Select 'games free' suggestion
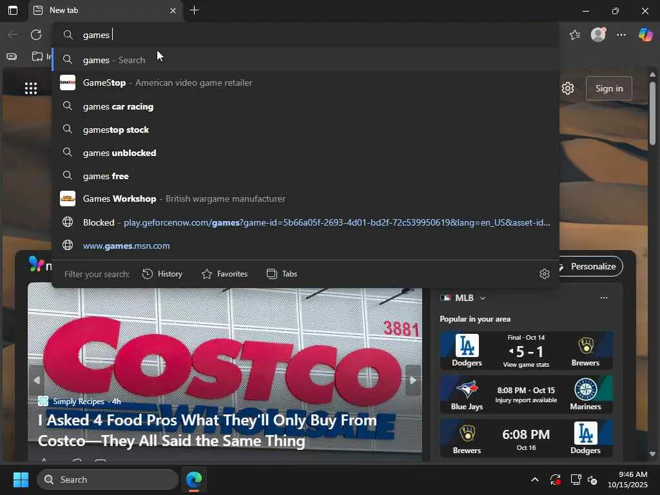660x495 pixels. tap(306, 175)
